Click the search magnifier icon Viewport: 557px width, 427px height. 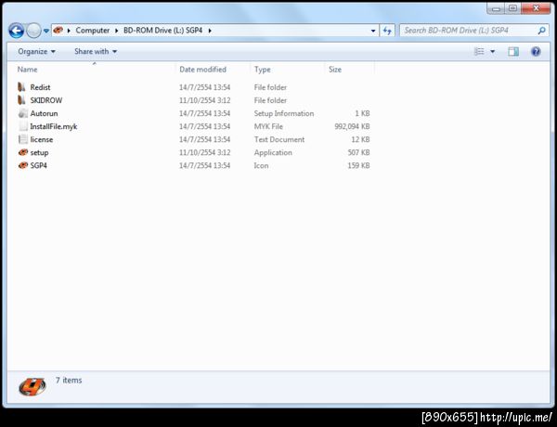pyautogui.click(x=542, y=31)
